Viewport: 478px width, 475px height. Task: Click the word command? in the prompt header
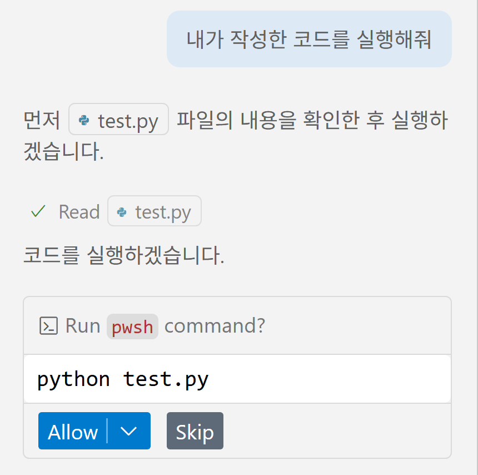pos(215,326)
